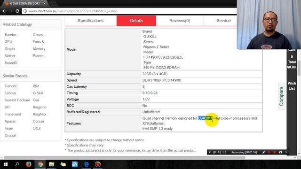
Task: Open the Hewlett Packard brand link
Action: [x=17, y=100]
